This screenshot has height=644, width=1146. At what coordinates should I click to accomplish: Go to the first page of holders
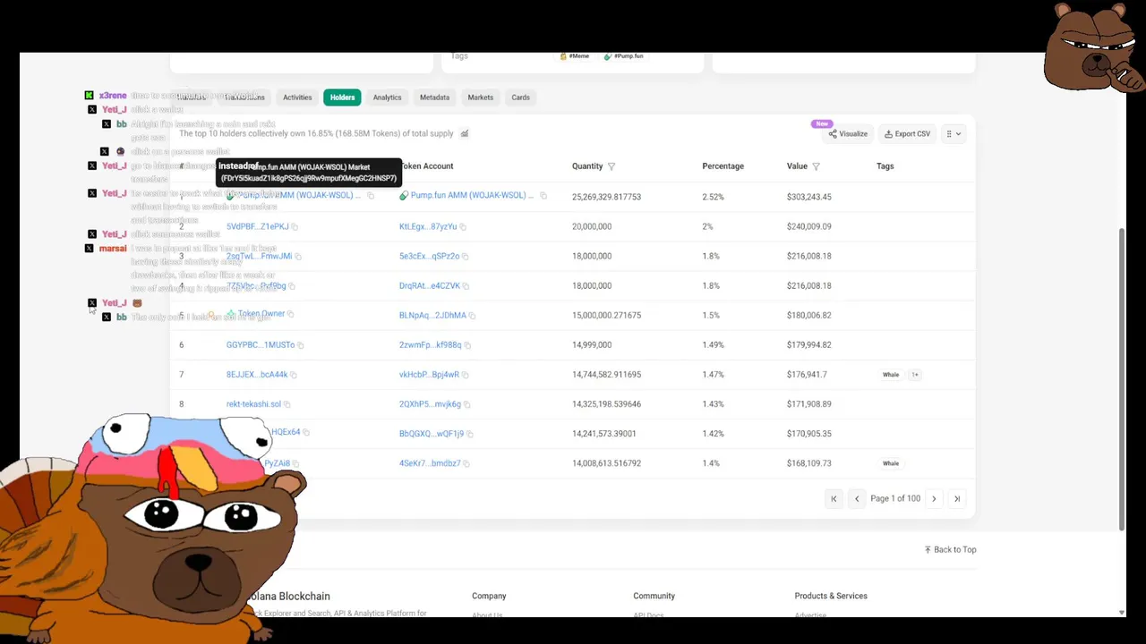(834, 499)
